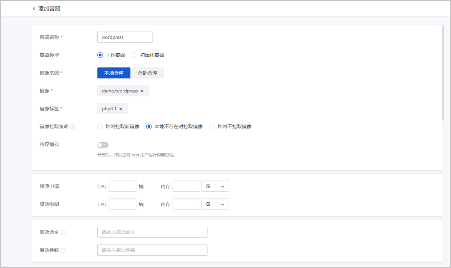Select the 初始化容器 container type
The width and height of the screenshot is (451, 268).
[x=135, y=55]
